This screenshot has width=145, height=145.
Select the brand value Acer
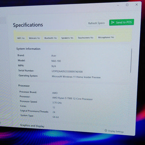point(54,56)
